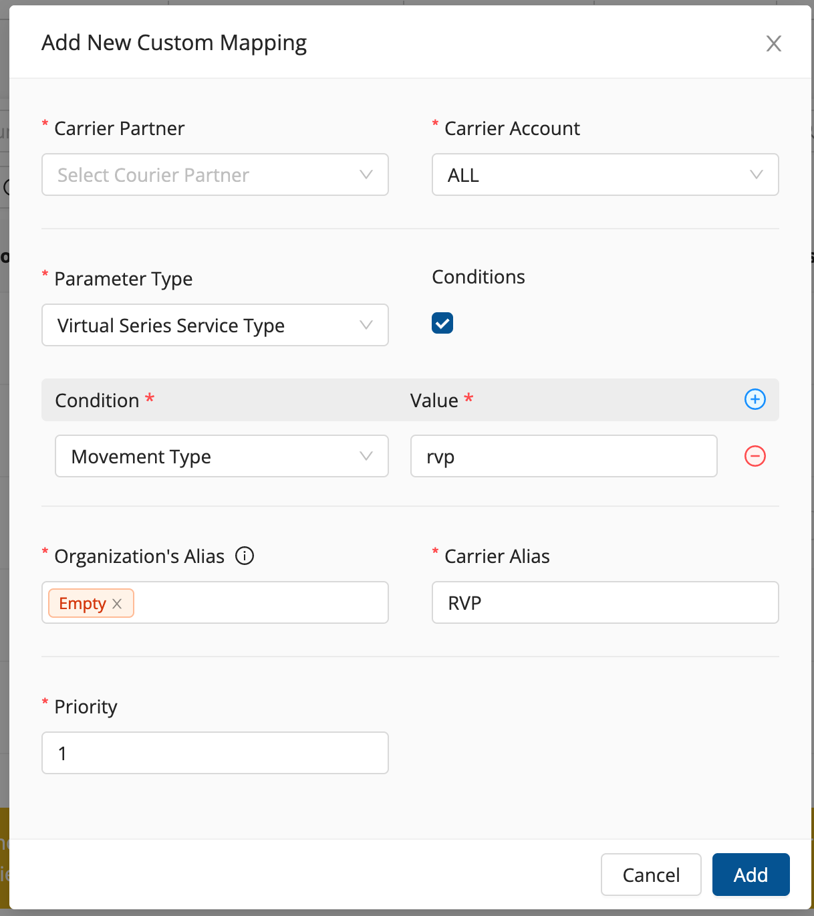Viewport: 814px width, 916px height.
Task: Remove the Movement Type condition row
Action: pos(755,456)
